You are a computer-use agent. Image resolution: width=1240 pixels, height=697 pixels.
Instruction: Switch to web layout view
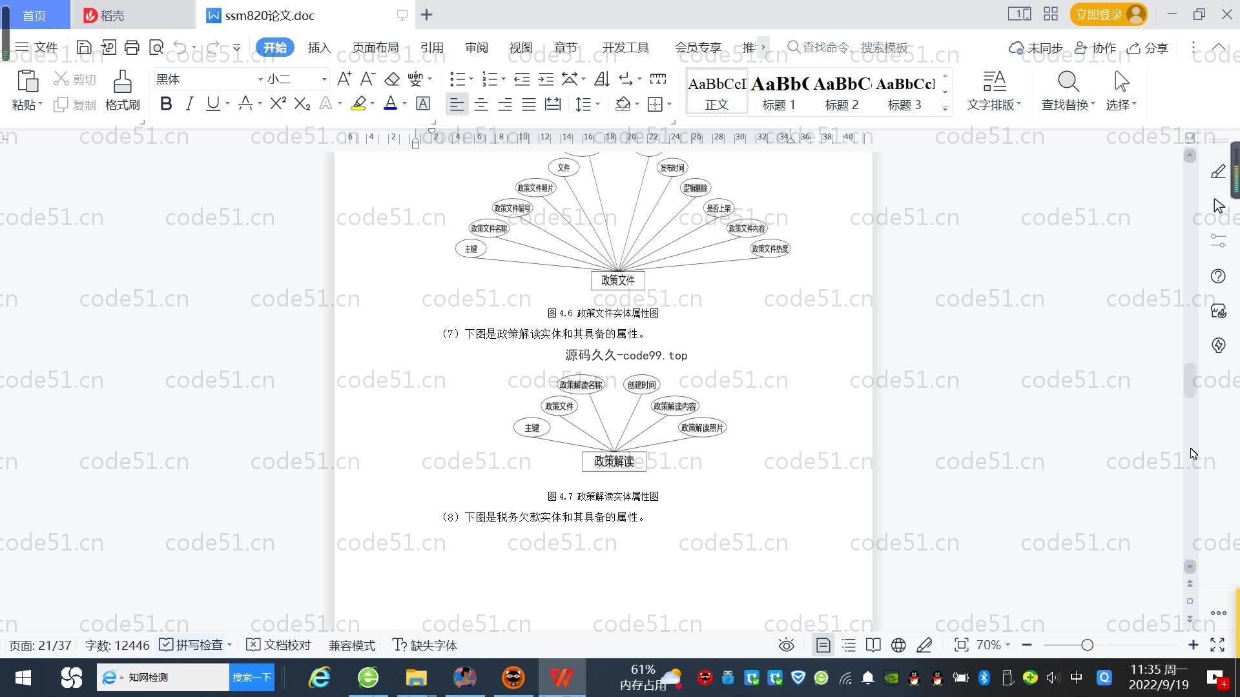coord(898,645)
